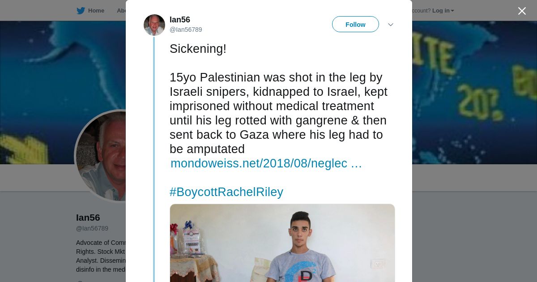The height and width of the screenshot is (282, 537).
Task: Click the @Ian56789 handle in the tweet header
Action: [x=186, y=30]
